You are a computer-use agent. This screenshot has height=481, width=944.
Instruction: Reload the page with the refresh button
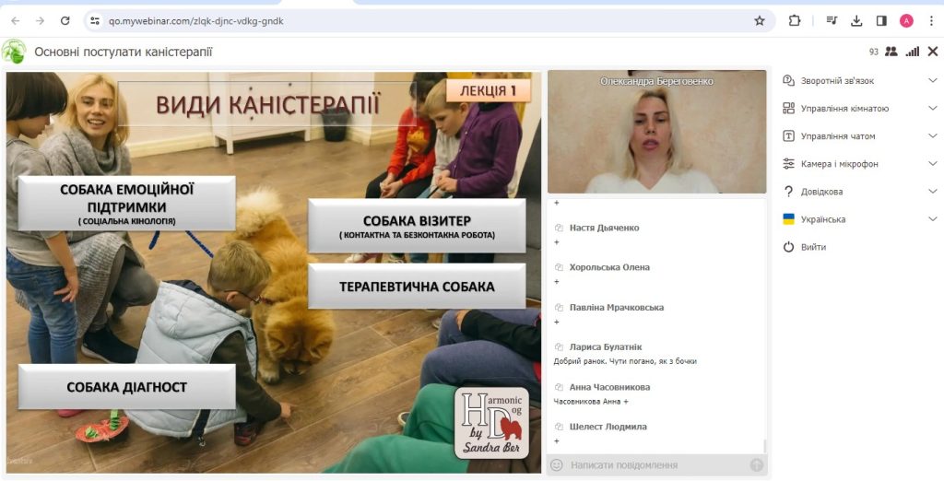[65, 20]
